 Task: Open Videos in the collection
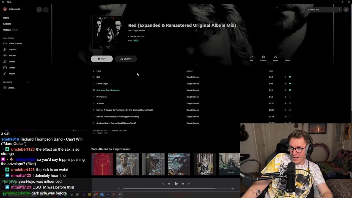pos(9,68)
